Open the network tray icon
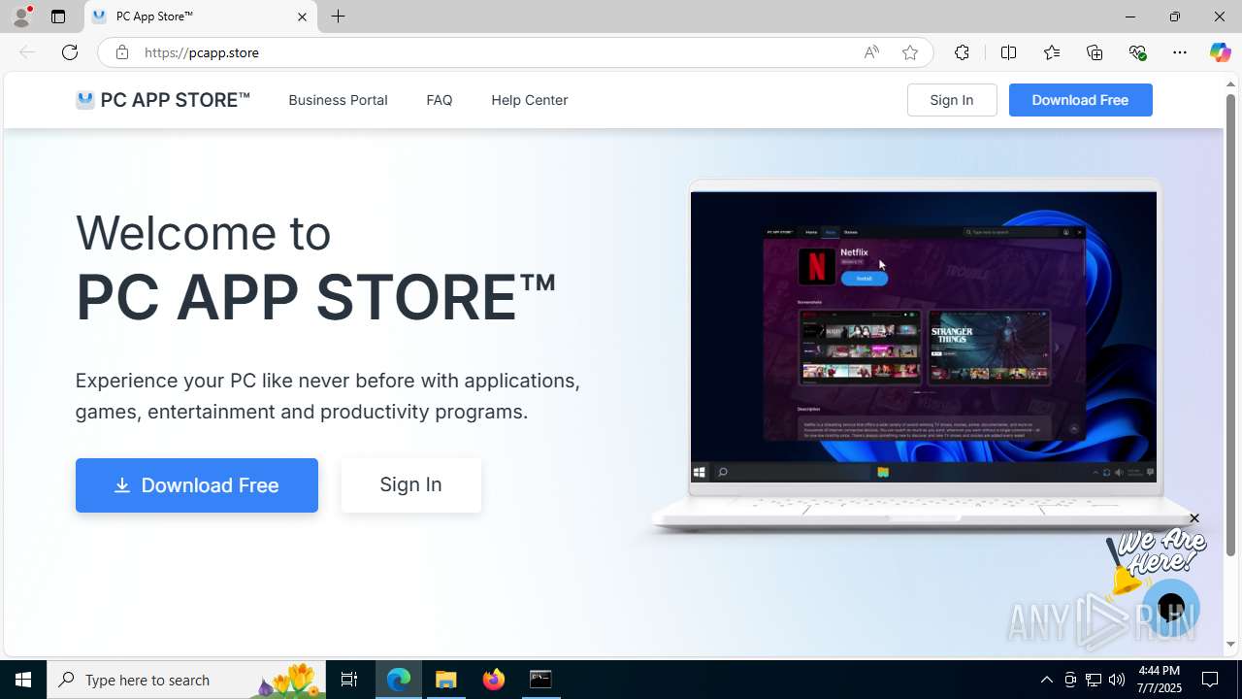 point(1094,680)
